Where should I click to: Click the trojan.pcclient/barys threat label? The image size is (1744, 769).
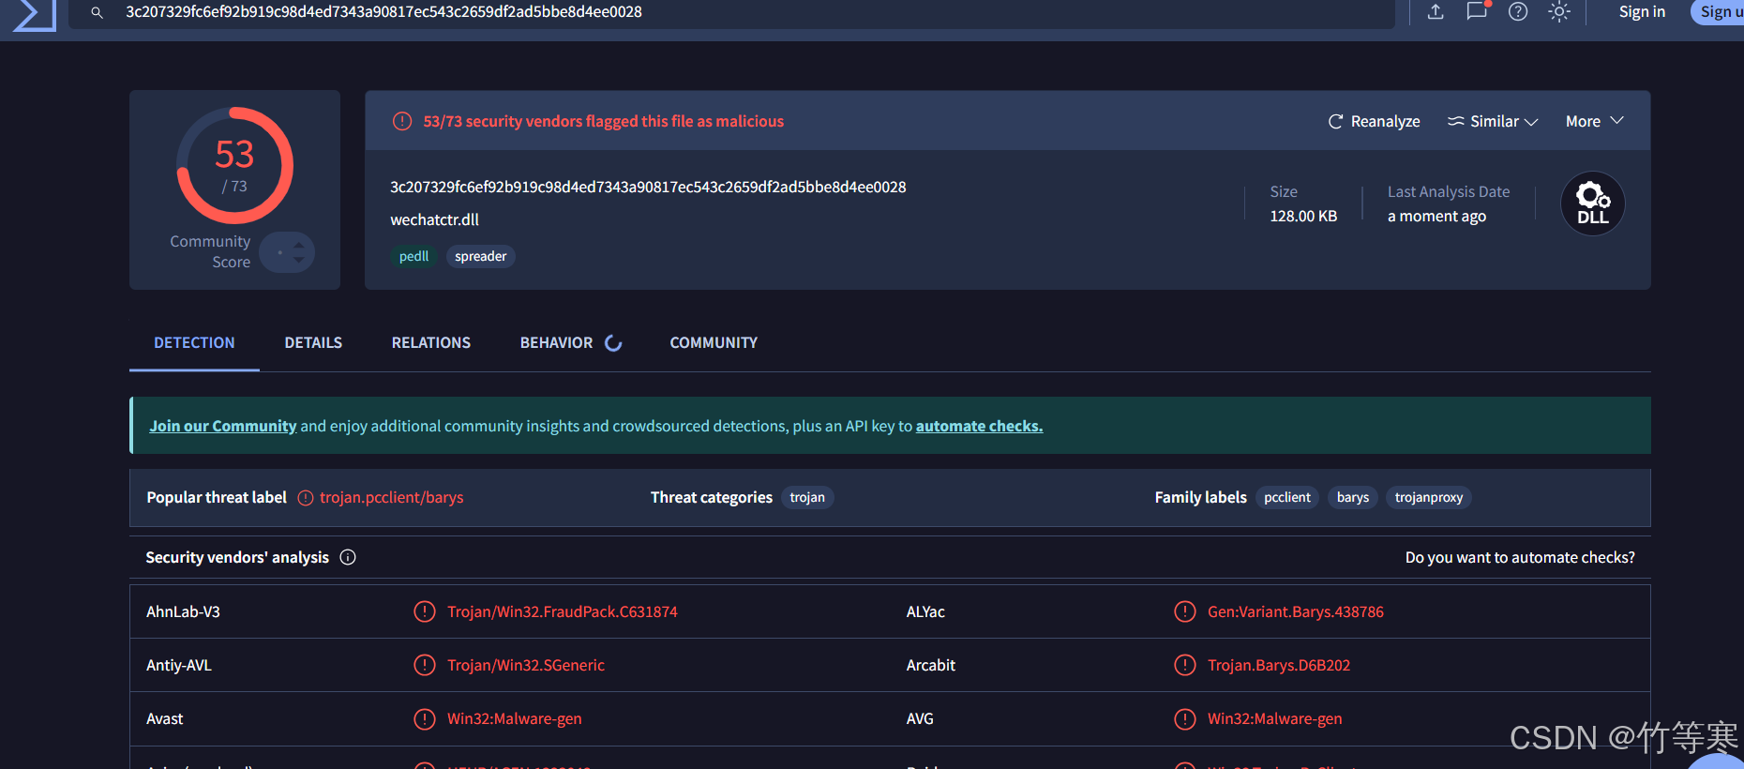click(392, 498)
